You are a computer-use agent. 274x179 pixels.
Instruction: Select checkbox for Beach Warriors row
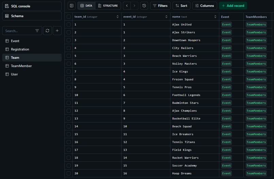(x=69, y=56)
